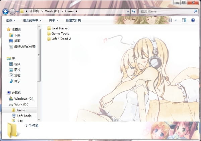Open the 共享 menu
The width and height of the screenshot is (201, 141).
click(x=54, y=20)
